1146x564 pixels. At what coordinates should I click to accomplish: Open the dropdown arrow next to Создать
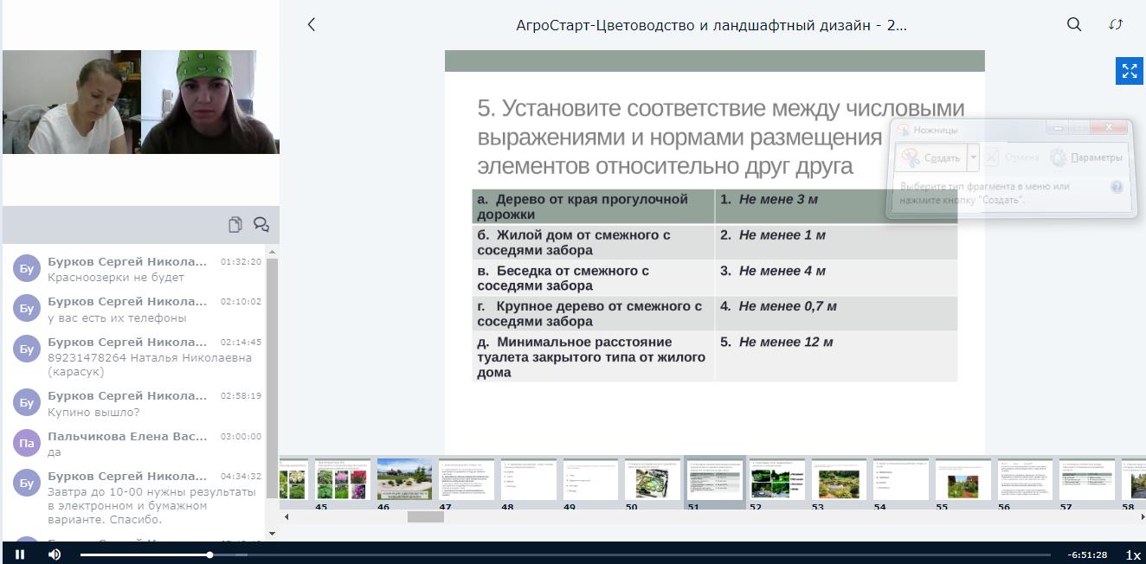click(x=974, y=157)
